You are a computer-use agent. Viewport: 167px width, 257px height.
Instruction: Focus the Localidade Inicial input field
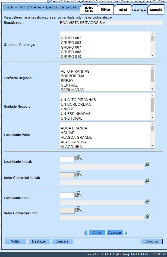coord(67,159)
